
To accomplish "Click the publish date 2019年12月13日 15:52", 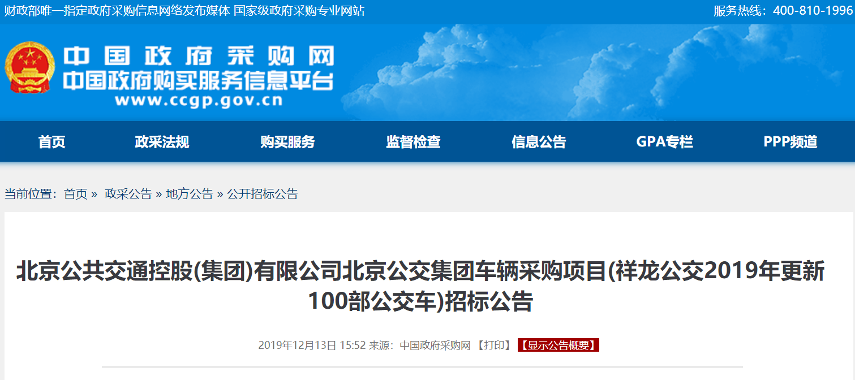I will (312, 346).
